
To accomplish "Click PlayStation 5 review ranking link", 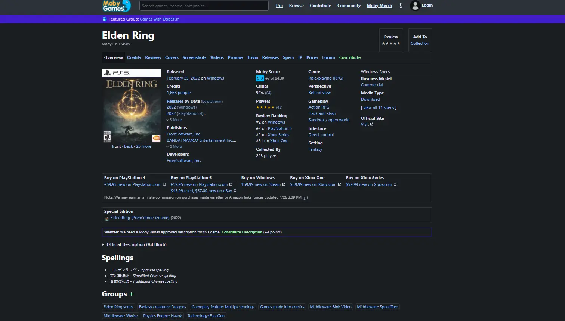I will click(280, 128).
